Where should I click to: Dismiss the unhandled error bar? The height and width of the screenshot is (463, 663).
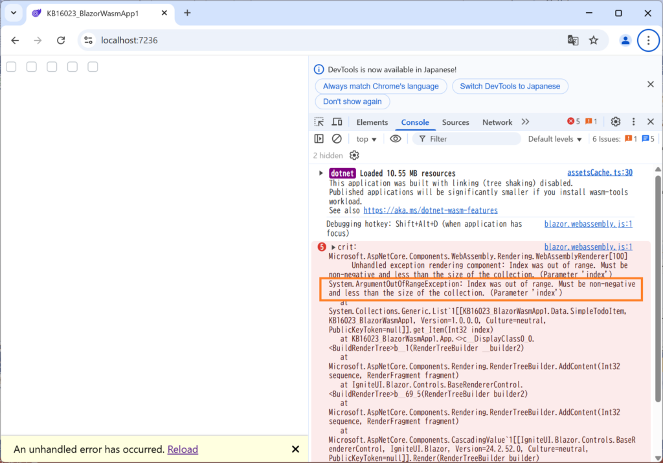[x=295, y=449]
